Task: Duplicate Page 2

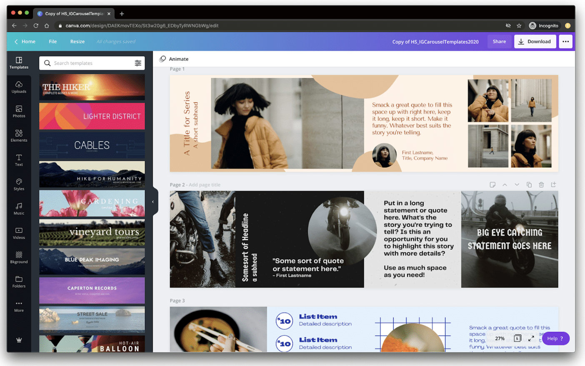Action: 529,185
